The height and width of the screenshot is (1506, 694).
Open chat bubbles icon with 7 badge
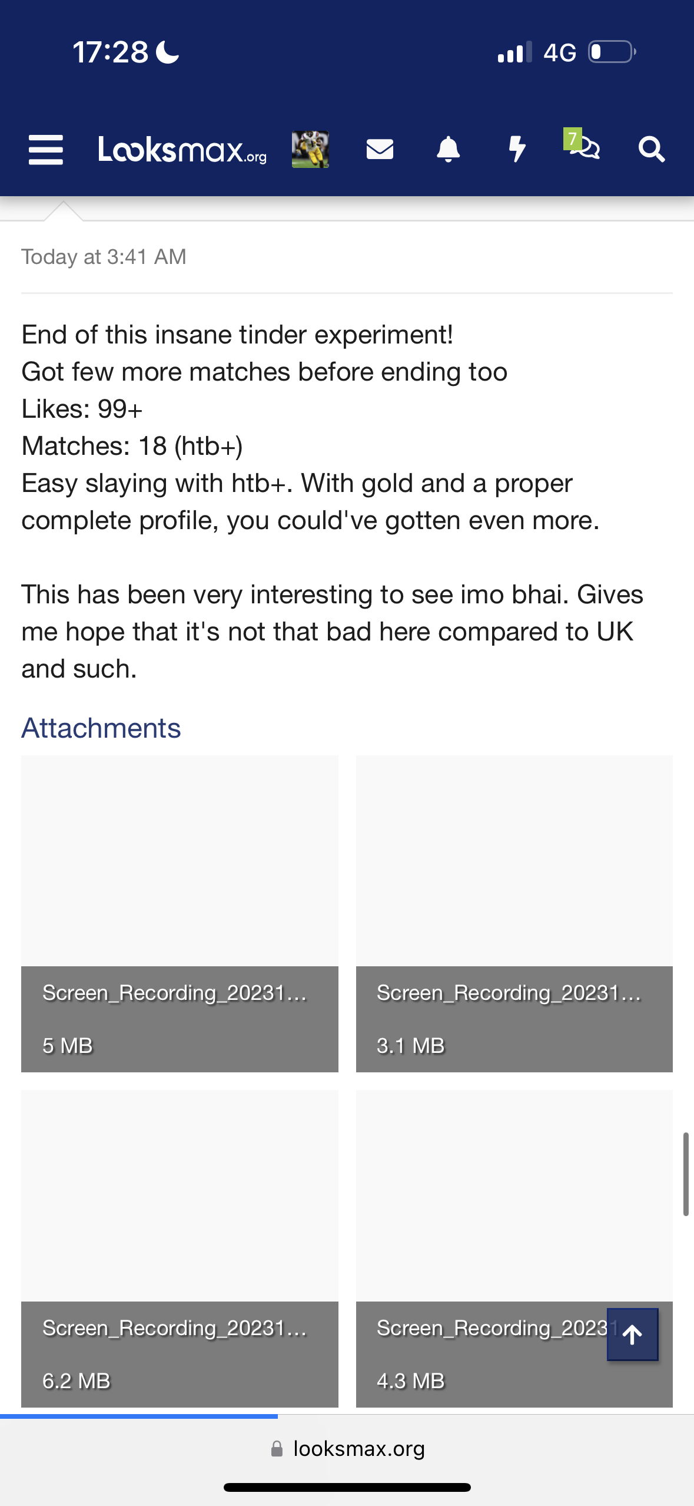coord(582,144)
